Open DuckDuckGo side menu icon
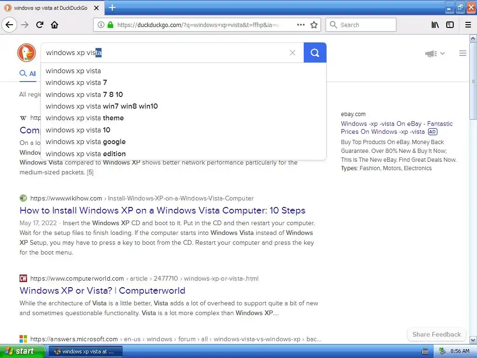 click(463, 53)
